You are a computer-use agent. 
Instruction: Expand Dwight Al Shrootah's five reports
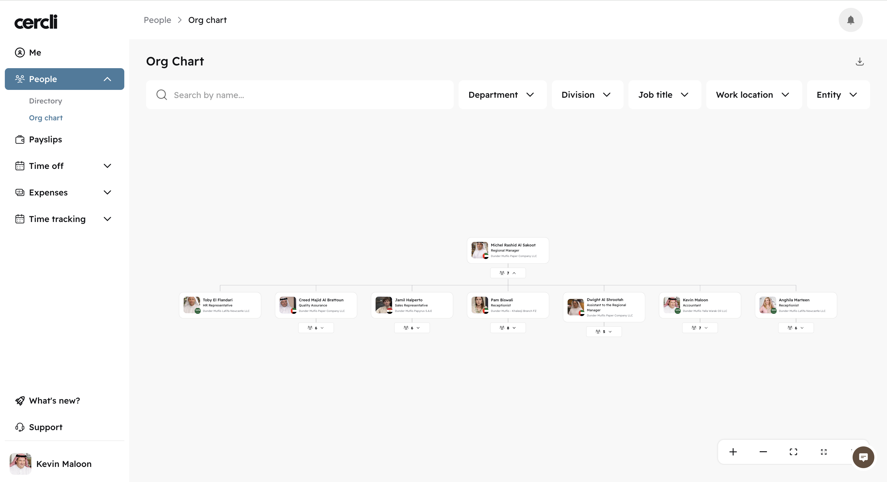click(x=604, y=331)
